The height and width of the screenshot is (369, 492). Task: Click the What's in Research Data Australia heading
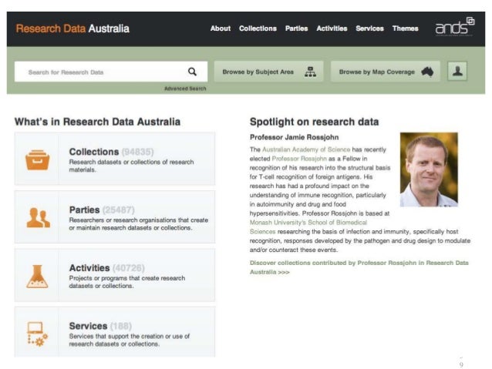[97, 122]
